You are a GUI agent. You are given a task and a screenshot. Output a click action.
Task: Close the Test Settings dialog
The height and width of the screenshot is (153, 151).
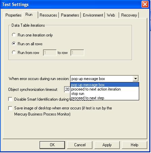click(145, 4)
